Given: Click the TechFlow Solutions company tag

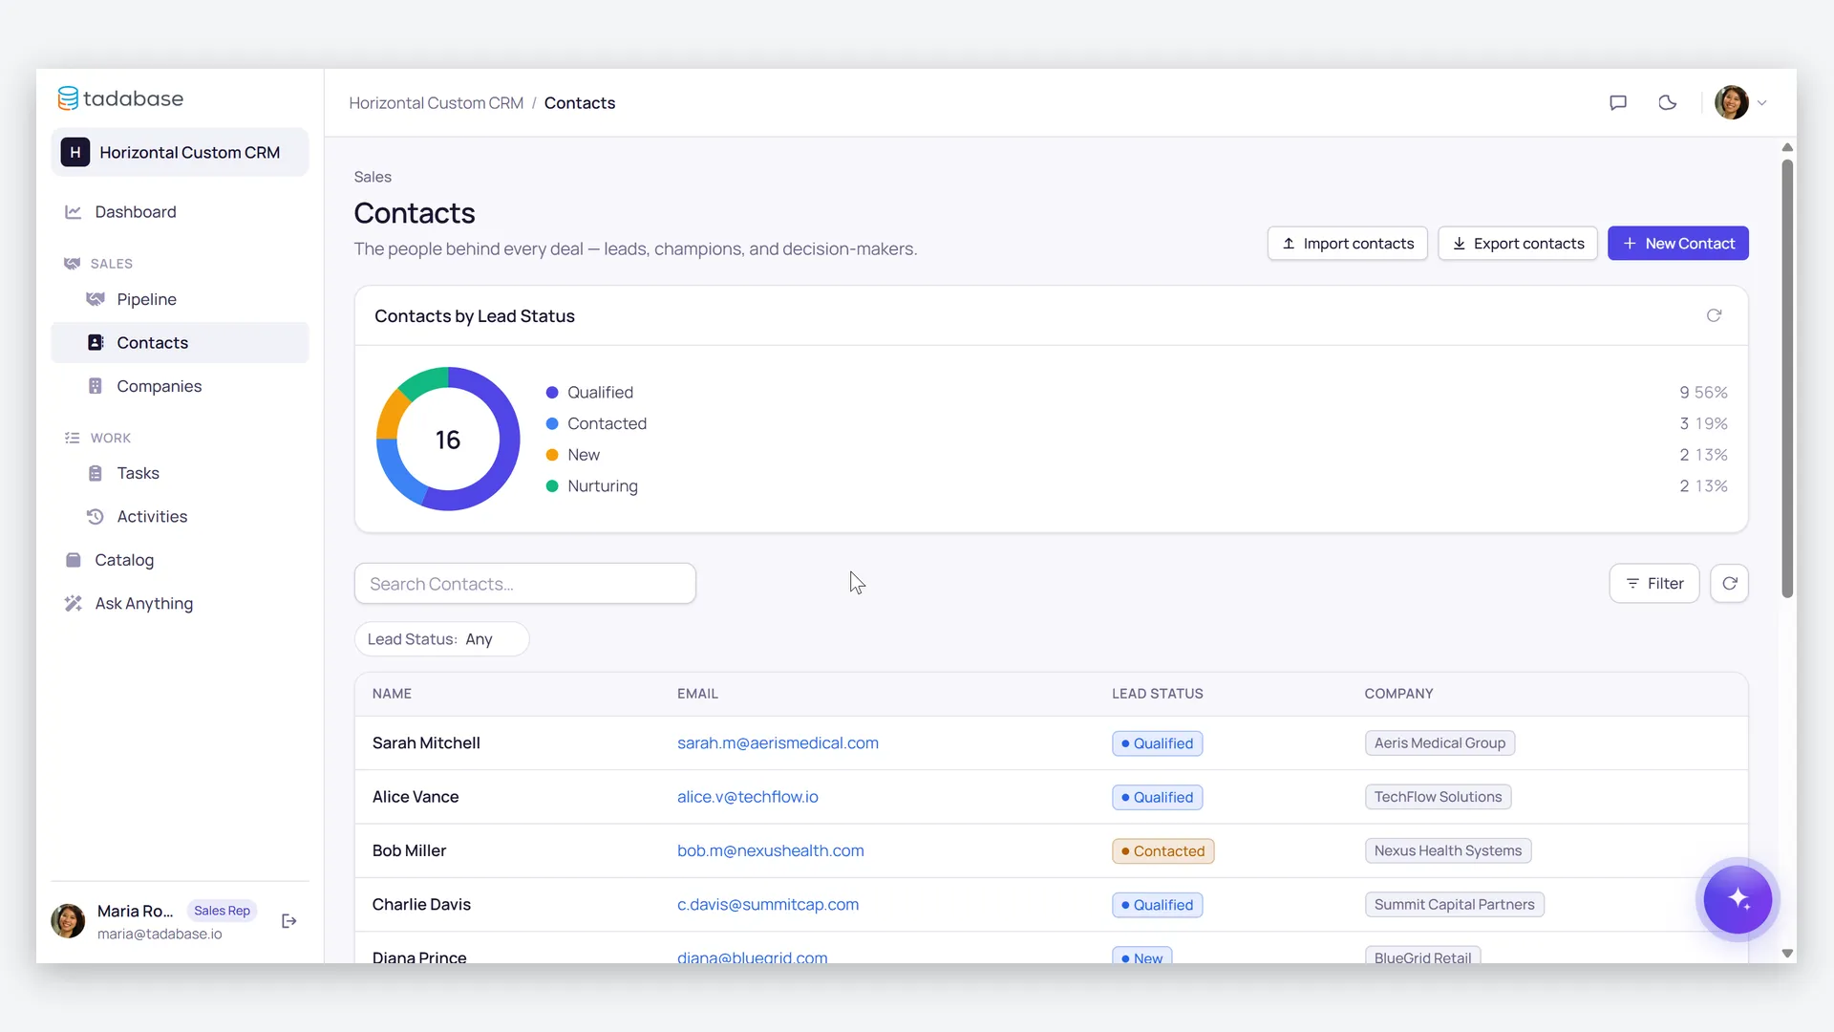Looking at the screenshot, I should pyautogui.click(x=1438, y=796).
